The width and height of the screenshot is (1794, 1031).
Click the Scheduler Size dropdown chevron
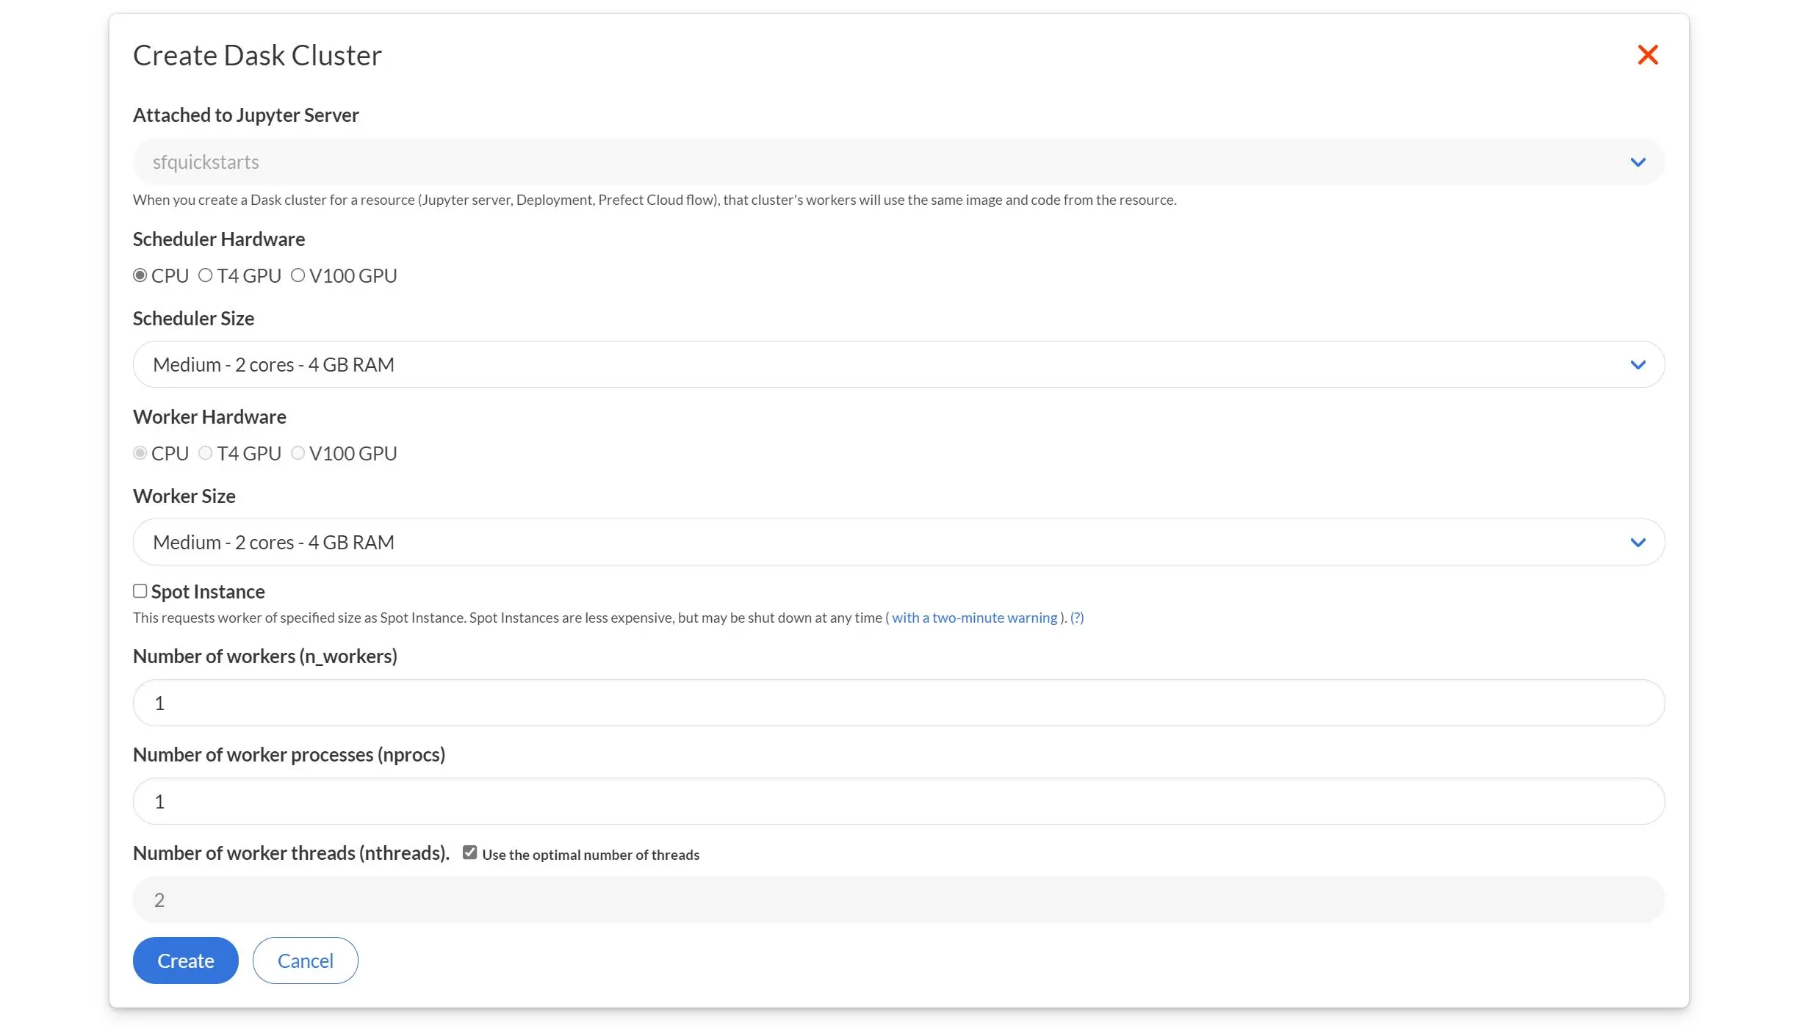(1638, 364)
